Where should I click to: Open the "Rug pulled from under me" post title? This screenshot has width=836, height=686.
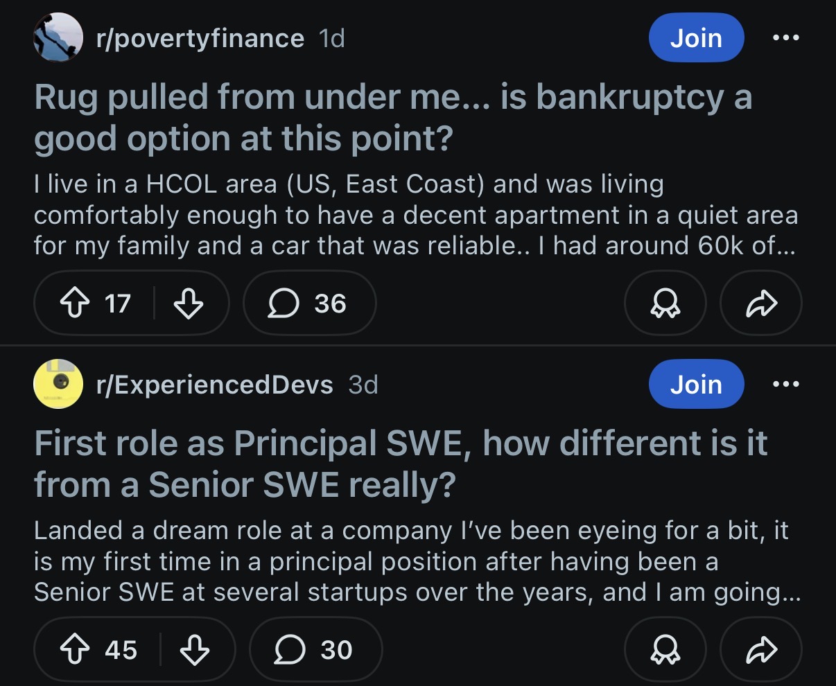[x=392, y=118]
